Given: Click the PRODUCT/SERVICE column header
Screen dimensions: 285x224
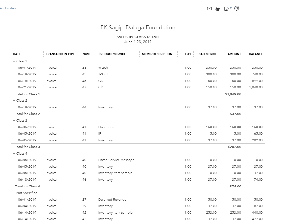Looking at the screenshot, I should [112, 54].
